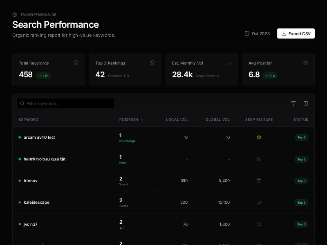Open the Oct 2023 date selector
Screen dimensions: 327x245
(257, 33)
